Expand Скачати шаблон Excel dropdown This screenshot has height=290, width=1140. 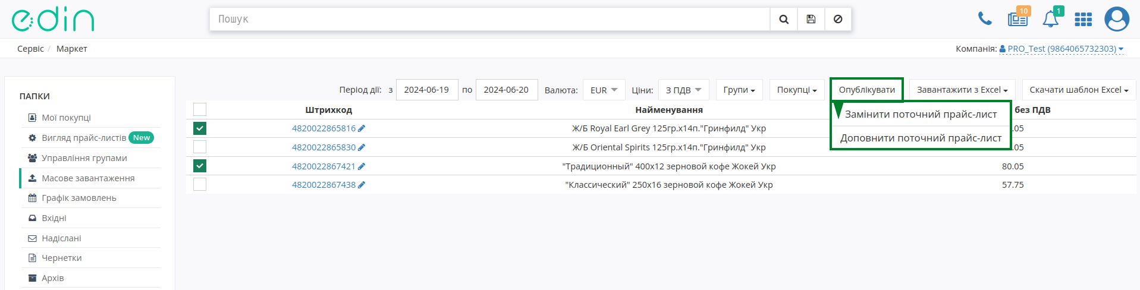click(1079, 90)
